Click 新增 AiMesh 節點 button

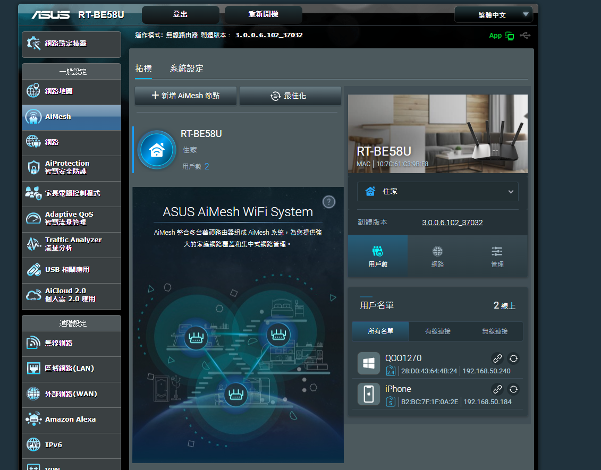pyautogui.click(x=185, y=96)
